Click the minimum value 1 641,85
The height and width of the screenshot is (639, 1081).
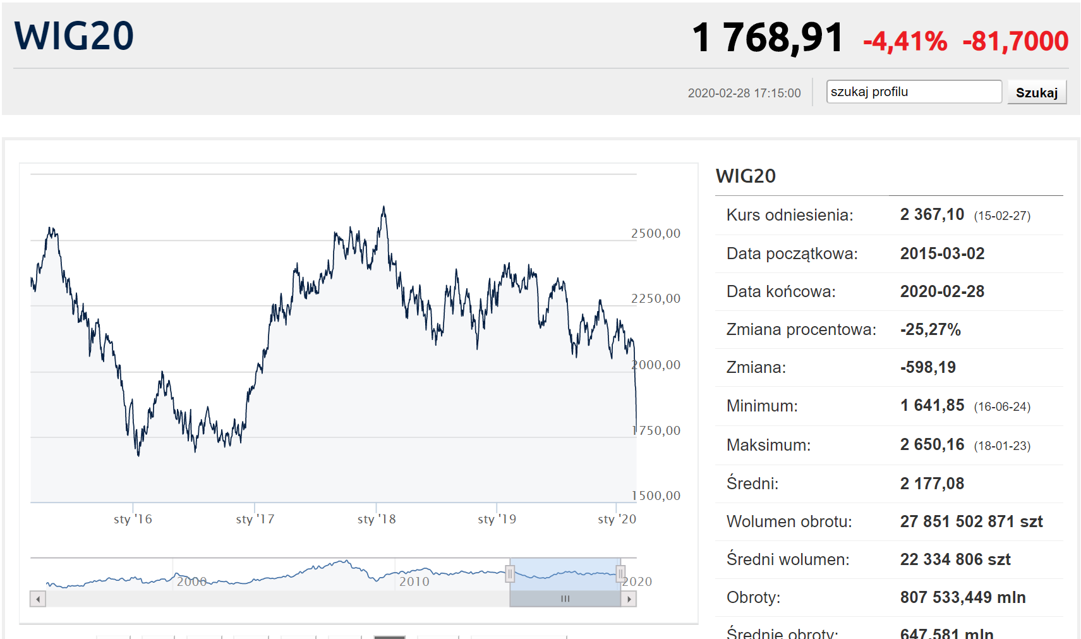[x=932, y=406]
